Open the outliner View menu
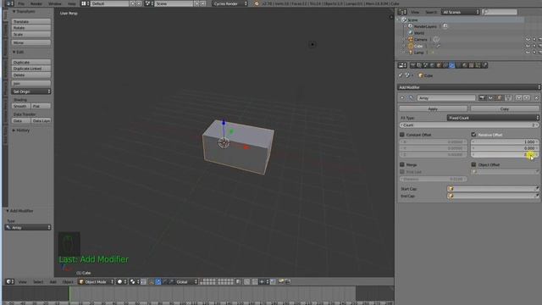The height and width of the screenshot is (305, 542). pos(415,12)
